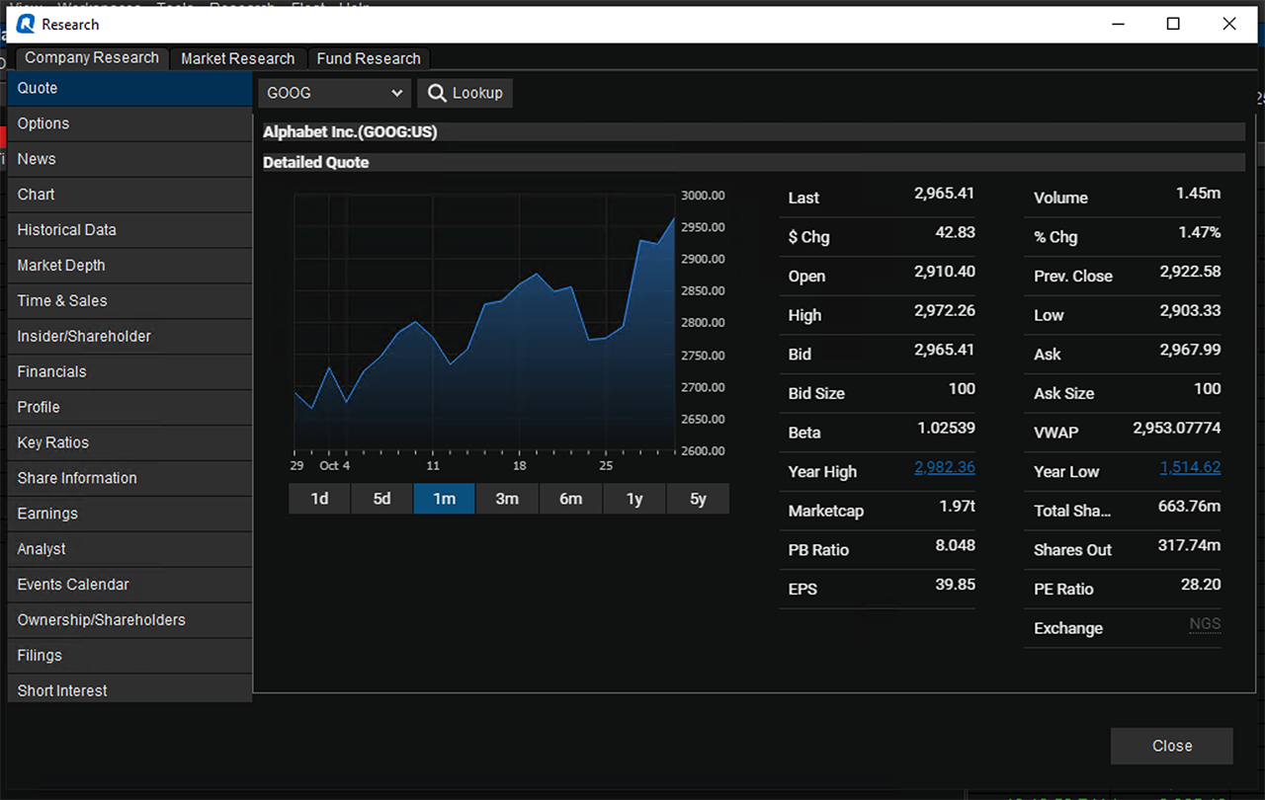Open Time & Sales
Screen dimensions: 1265x800
tap(129, 301)
